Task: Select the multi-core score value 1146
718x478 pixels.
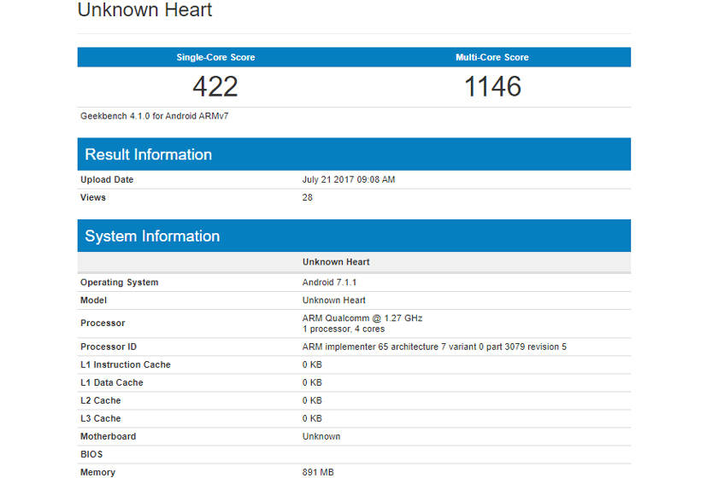Action: coord(492,86)
